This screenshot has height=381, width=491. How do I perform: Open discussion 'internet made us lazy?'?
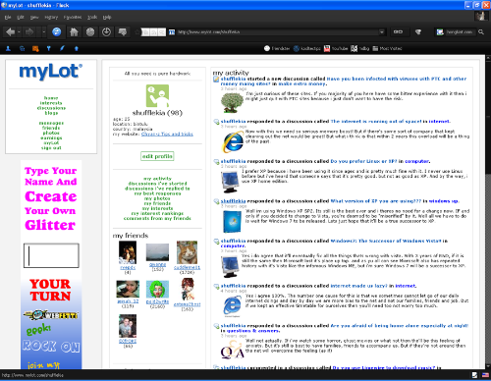(358, 286)
